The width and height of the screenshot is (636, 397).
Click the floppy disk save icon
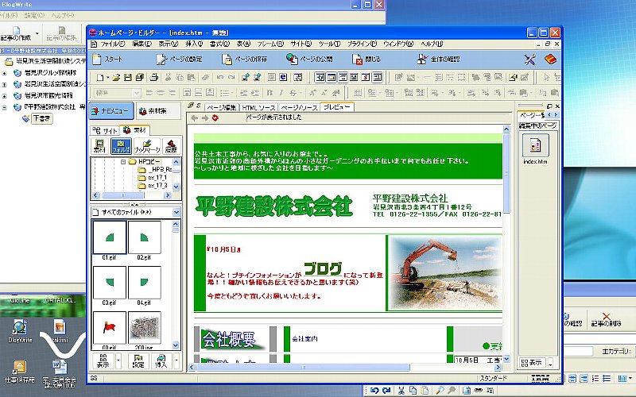point(128,77)
